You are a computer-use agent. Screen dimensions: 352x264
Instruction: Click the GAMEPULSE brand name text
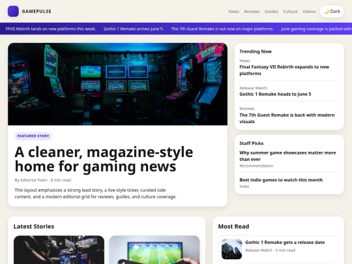(x=37, y=12)
